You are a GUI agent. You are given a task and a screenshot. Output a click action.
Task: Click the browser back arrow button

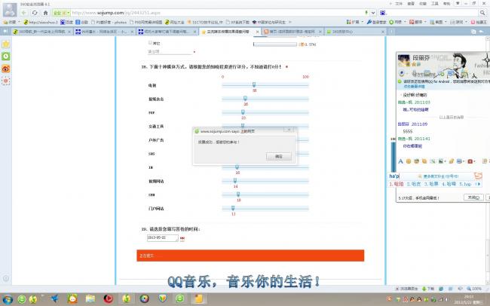click(x=24, y=13)
